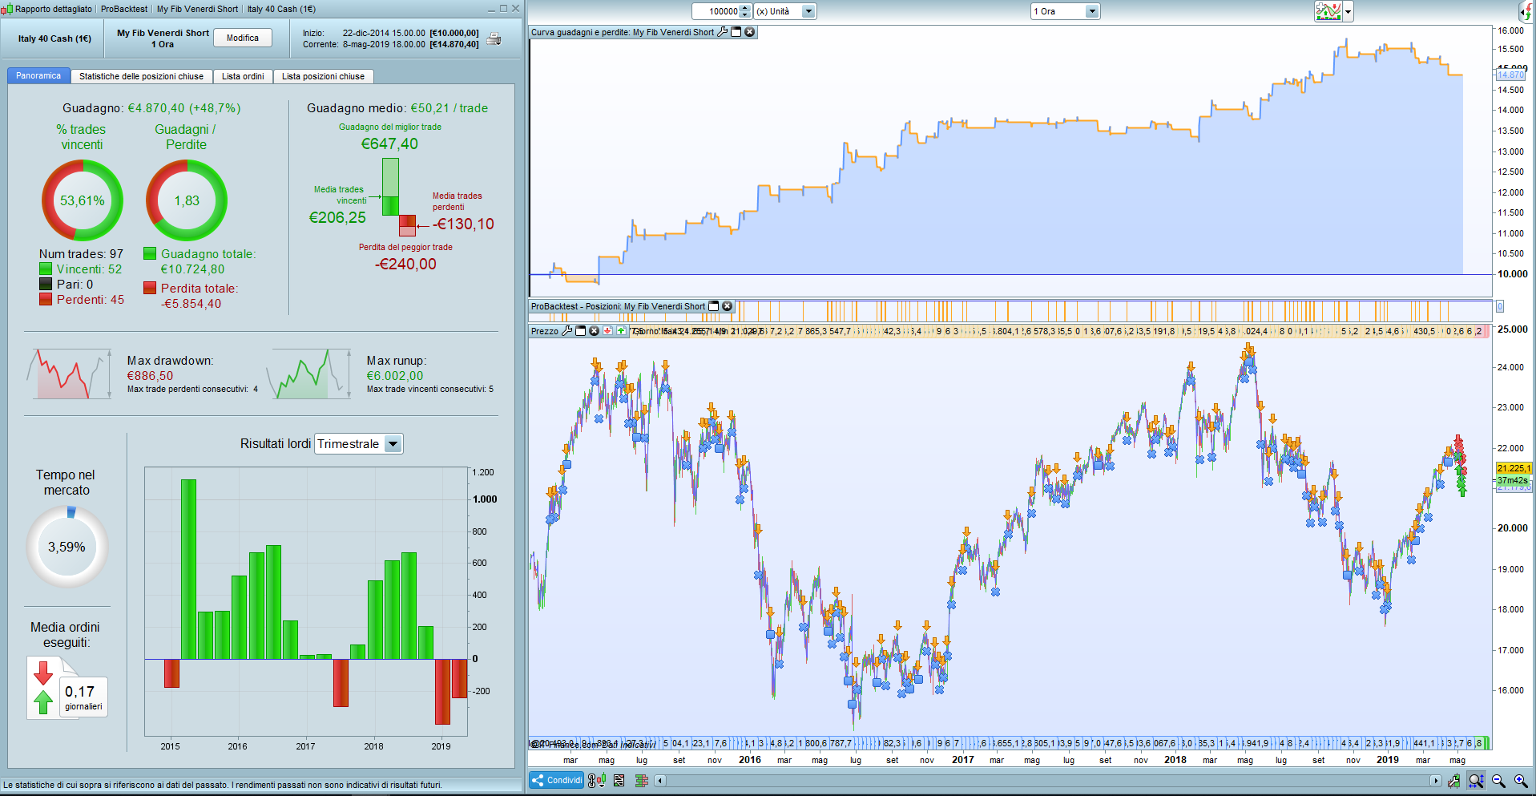This screenshot has width=1536, height=796.
Task: Click the Max drawdown €886,50 value
Action: tap(150, 376)
